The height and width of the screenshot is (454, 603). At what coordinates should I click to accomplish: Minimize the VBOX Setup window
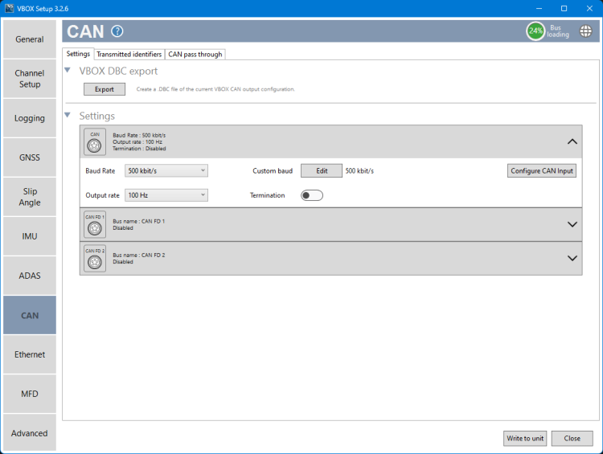click(539, 9)
